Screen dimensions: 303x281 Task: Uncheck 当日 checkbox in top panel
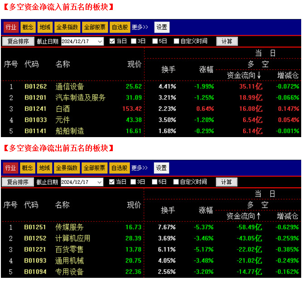pyautogui.click(x=112, y=41)
